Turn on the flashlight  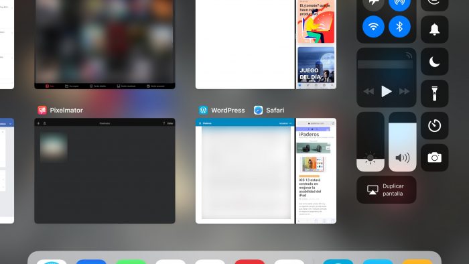click(x=434, y=94)
